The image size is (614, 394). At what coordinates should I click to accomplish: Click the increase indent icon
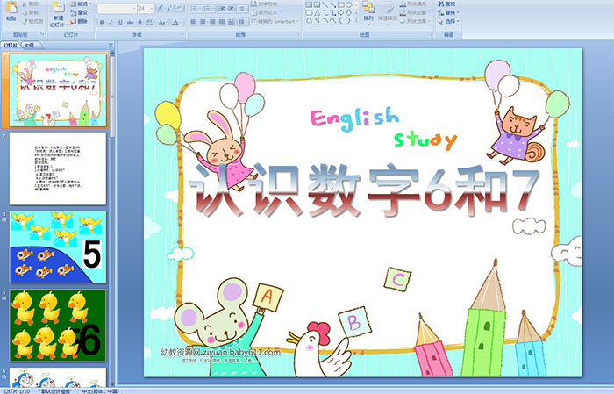point(231,8)
